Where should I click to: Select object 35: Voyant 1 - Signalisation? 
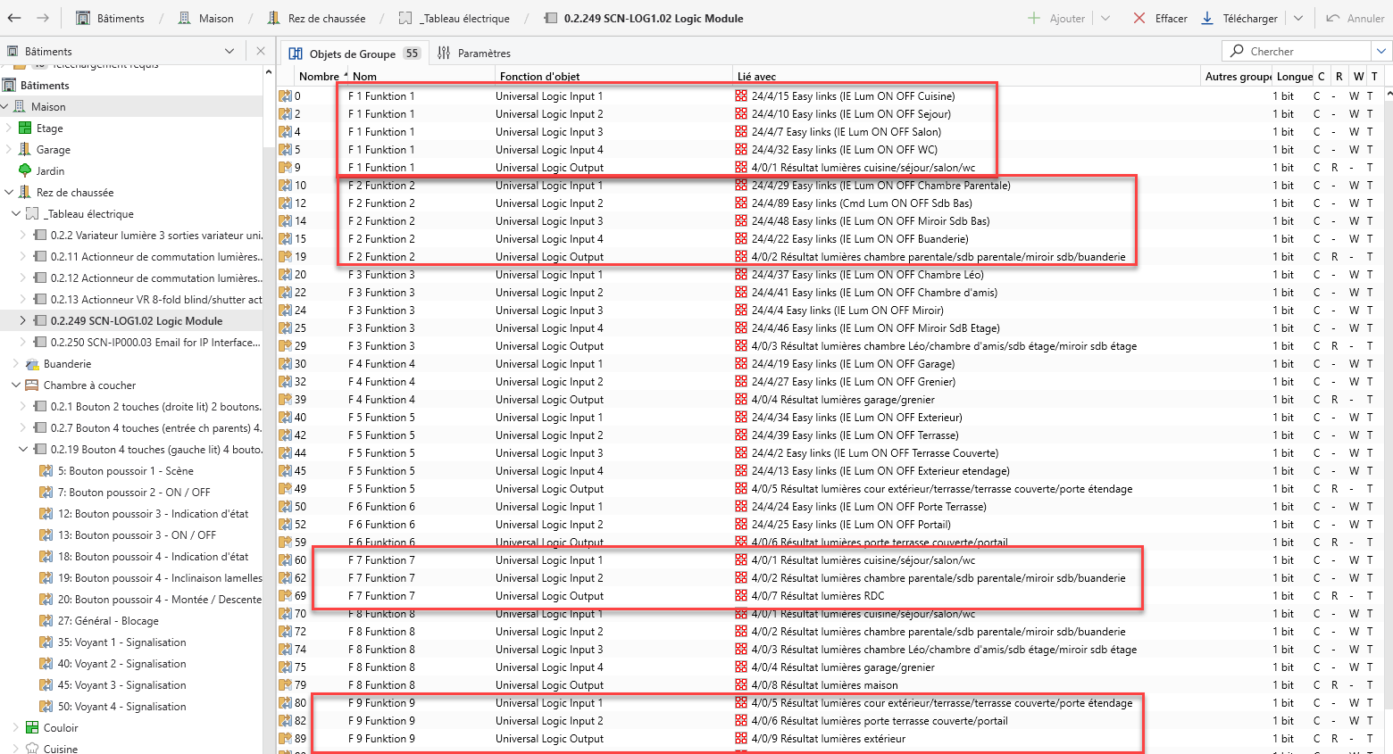coord(122,642)
